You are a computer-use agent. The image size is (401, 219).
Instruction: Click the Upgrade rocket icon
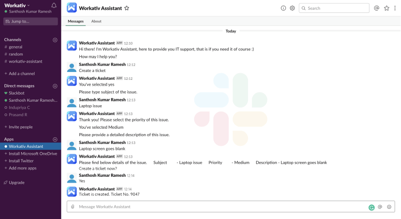6,183
